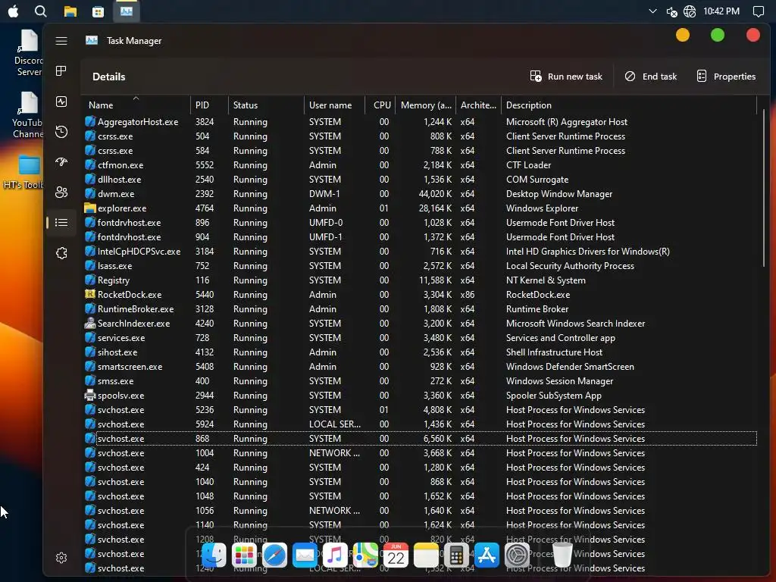The width and height of the screenshot is (776, 582).
Task: Click the x86 architecture cell
Action: [x=467, y=295]
